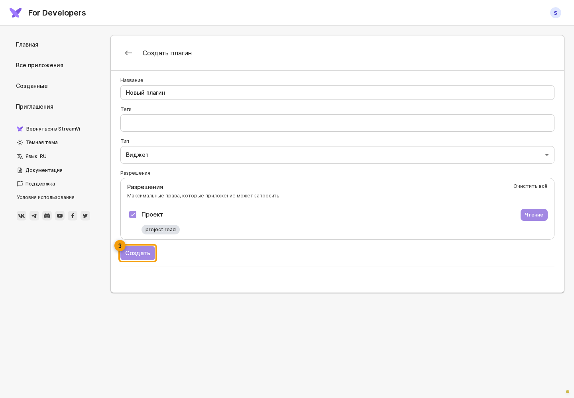This screenshot has height=398, width=574.
Task: Go to Созданные in the sidebar
Action: (32, 86)
